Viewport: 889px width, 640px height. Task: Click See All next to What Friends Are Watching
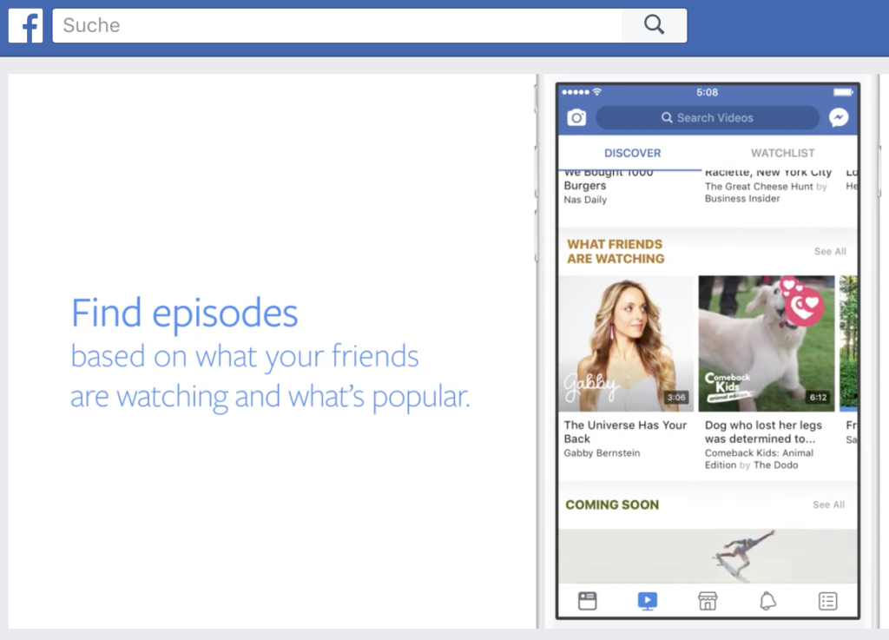(830, 251)
